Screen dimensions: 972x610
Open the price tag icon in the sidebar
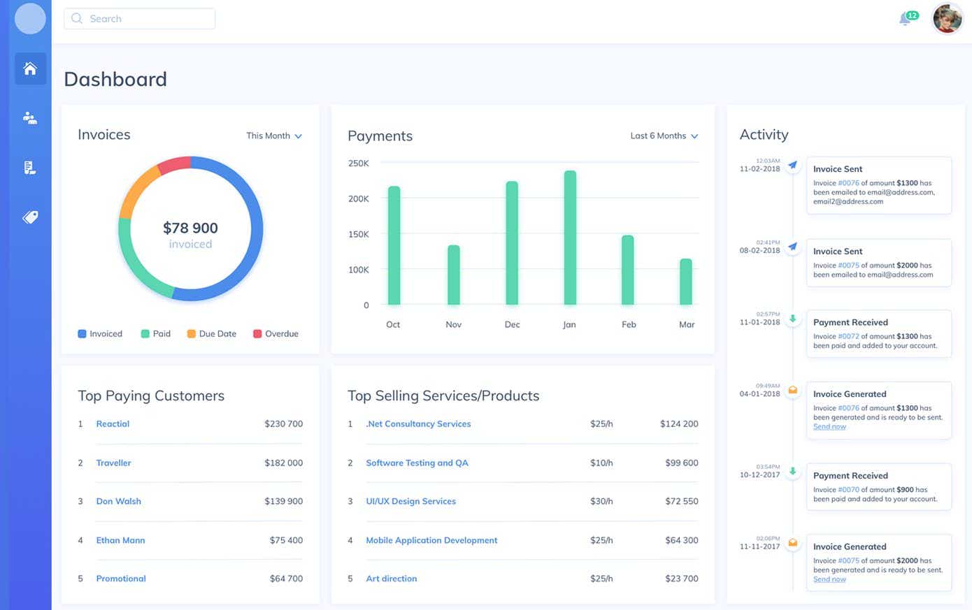(30, 217)
